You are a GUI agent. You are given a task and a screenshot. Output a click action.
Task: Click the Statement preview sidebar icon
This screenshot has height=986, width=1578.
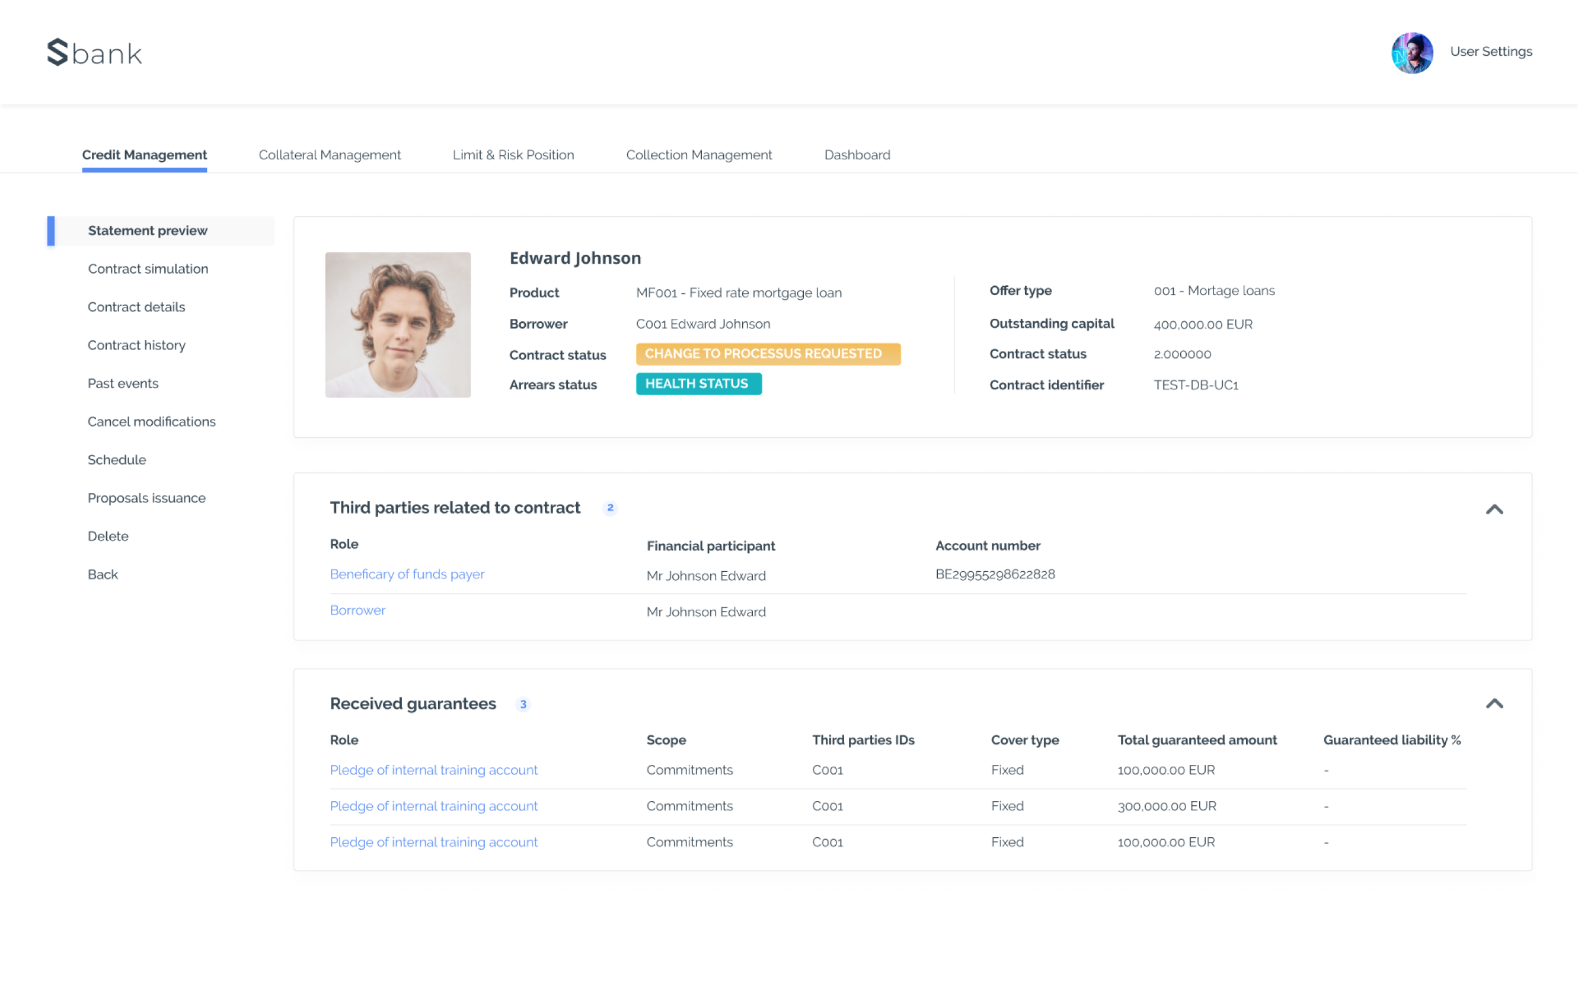tap(148, 231)
